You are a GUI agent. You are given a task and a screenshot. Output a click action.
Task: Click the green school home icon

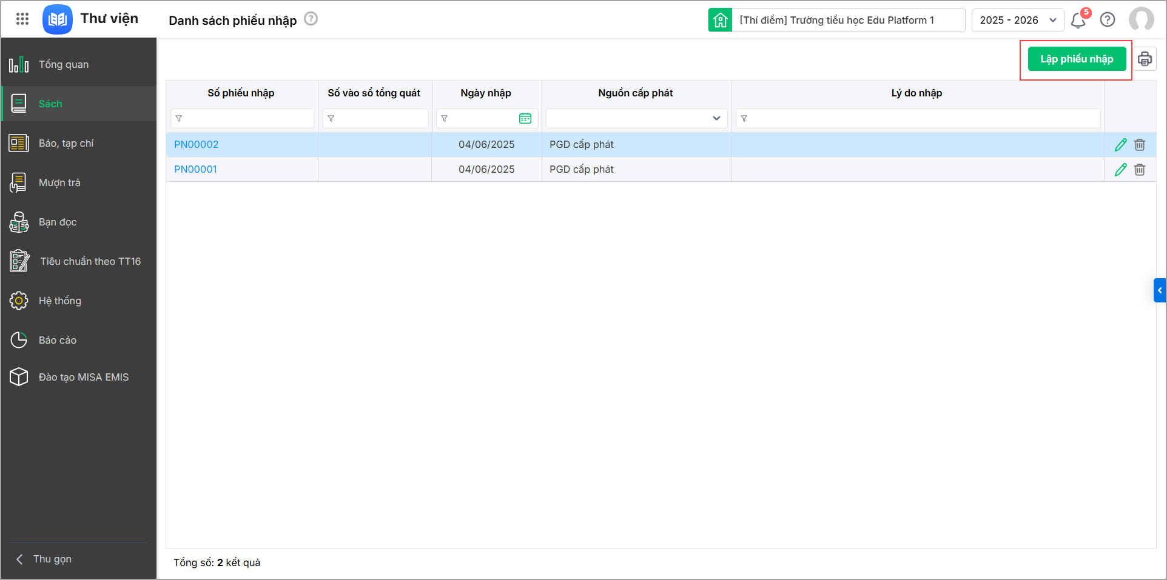coord(720,20)
